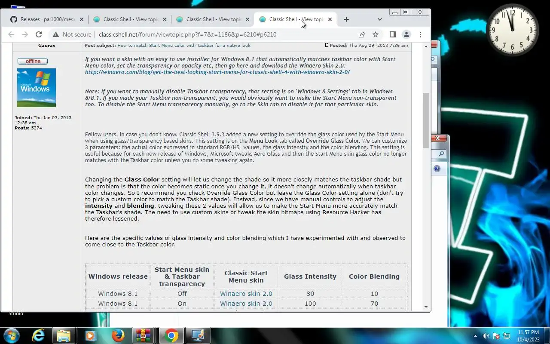Open the winaero.com skin 2.0 blog link

217,72
